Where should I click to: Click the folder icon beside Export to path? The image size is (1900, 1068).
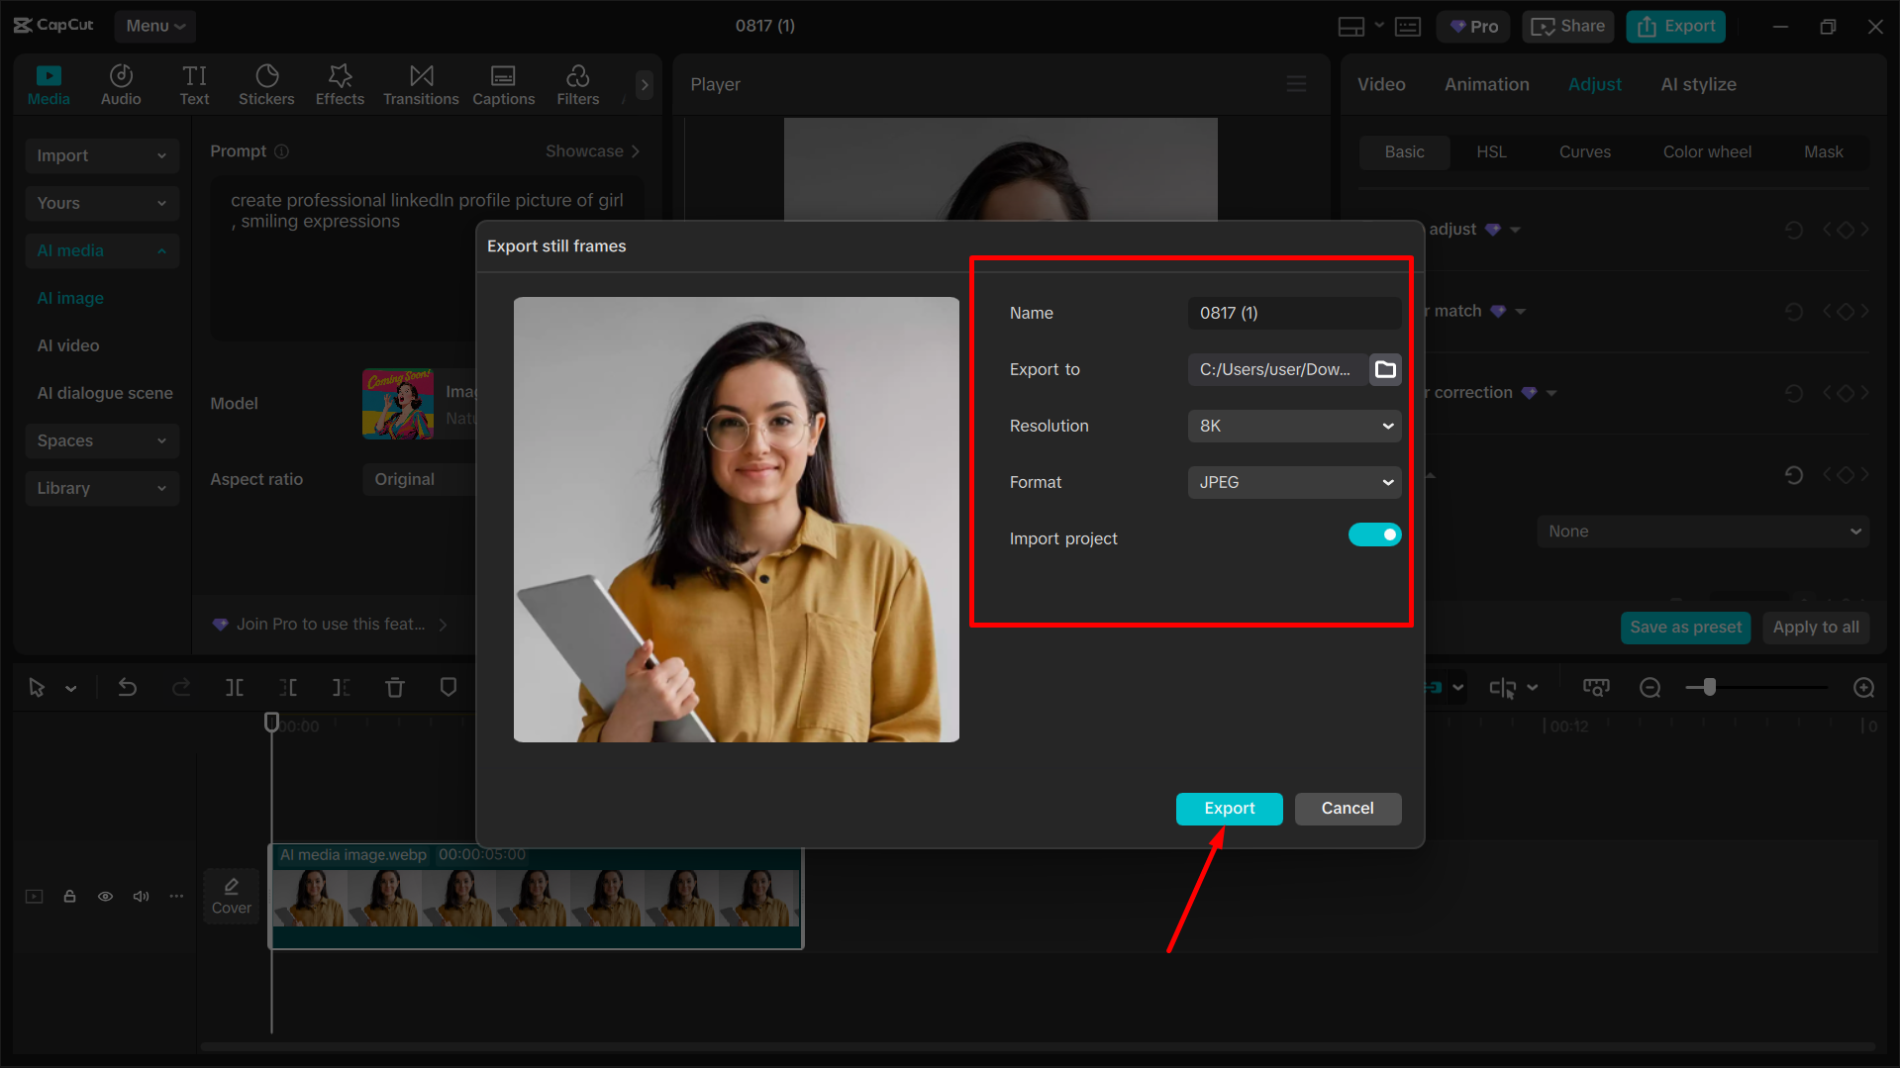coord(1385,369)
